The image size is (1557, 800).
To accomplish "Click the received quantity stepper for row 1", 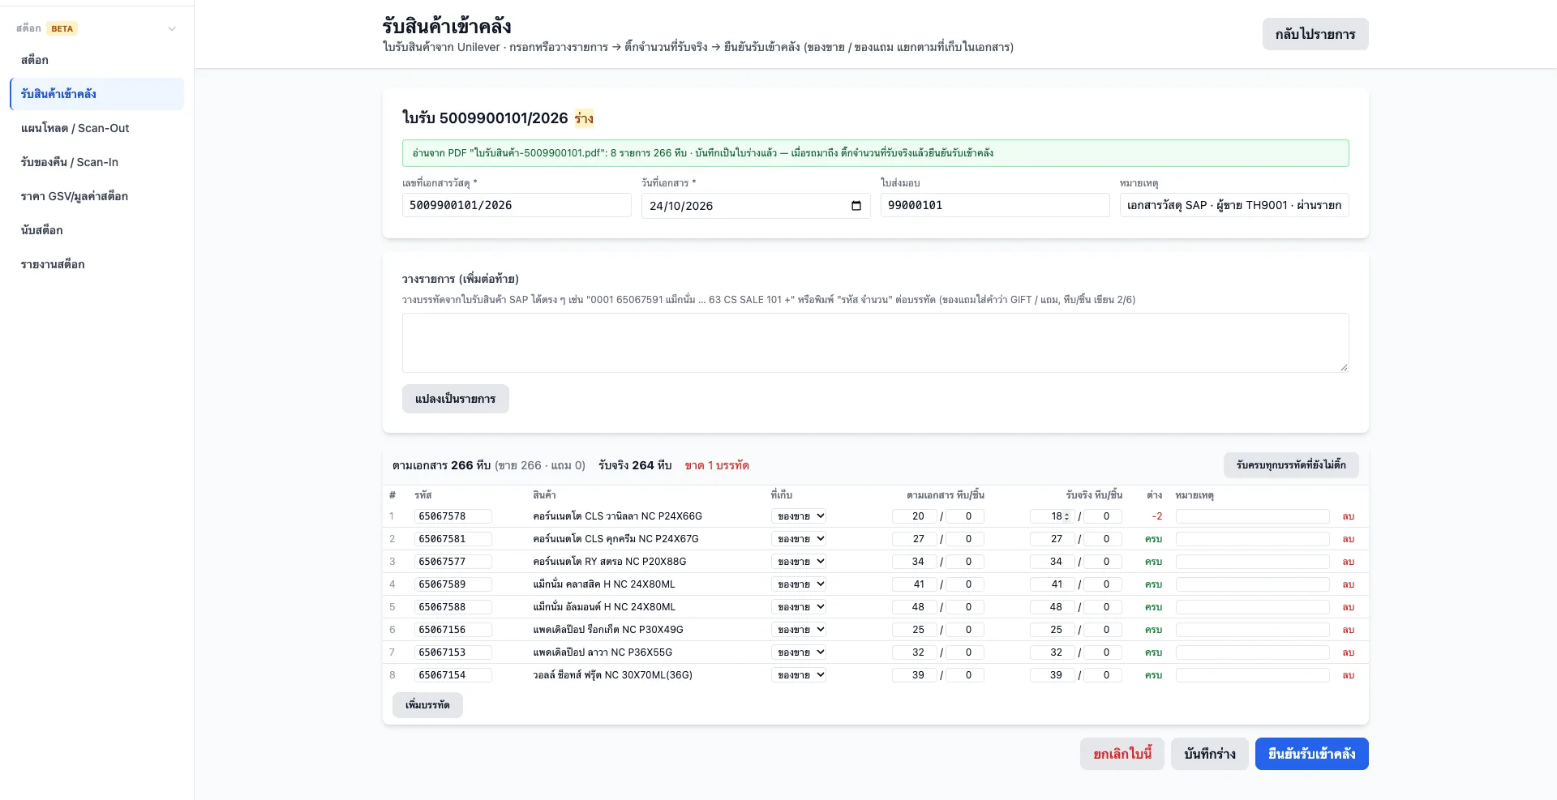I will coord(1066,516).
